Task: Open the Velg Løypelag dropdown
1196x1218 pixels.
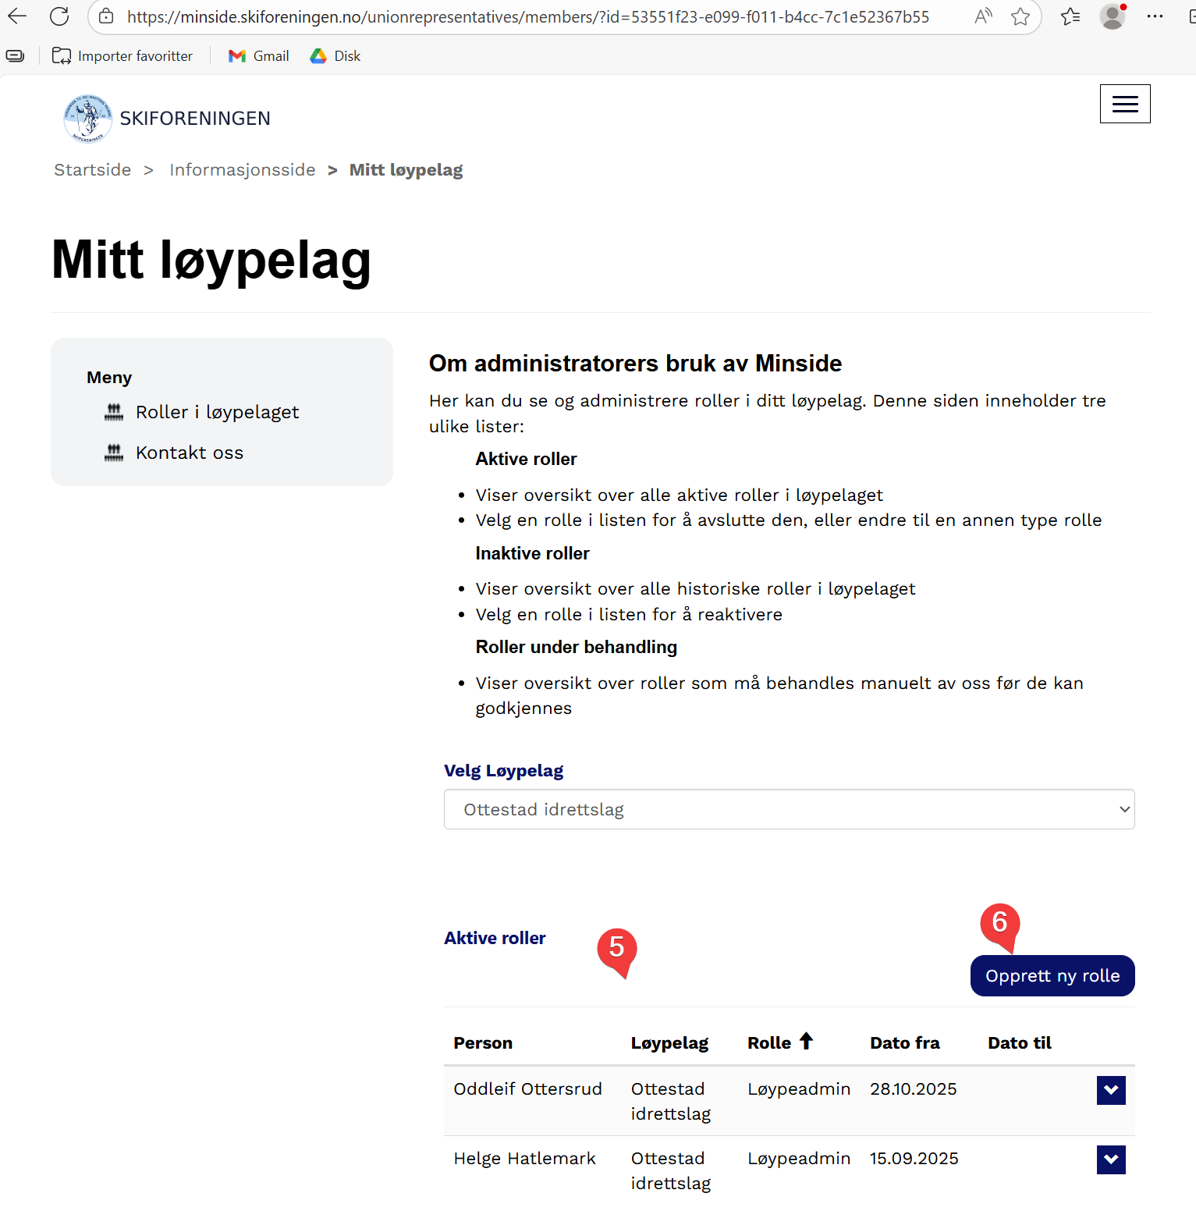Action: pyautogui.click(x=789, y=809)
